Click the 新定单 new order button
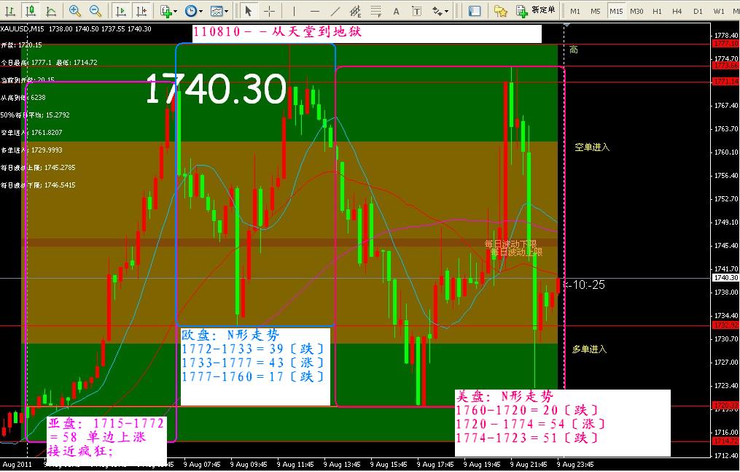 click(x=536, y=11)
